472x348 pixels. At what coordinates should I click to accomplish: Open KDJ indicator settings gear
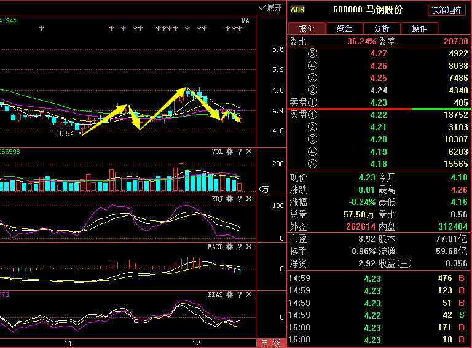point(229,199)
